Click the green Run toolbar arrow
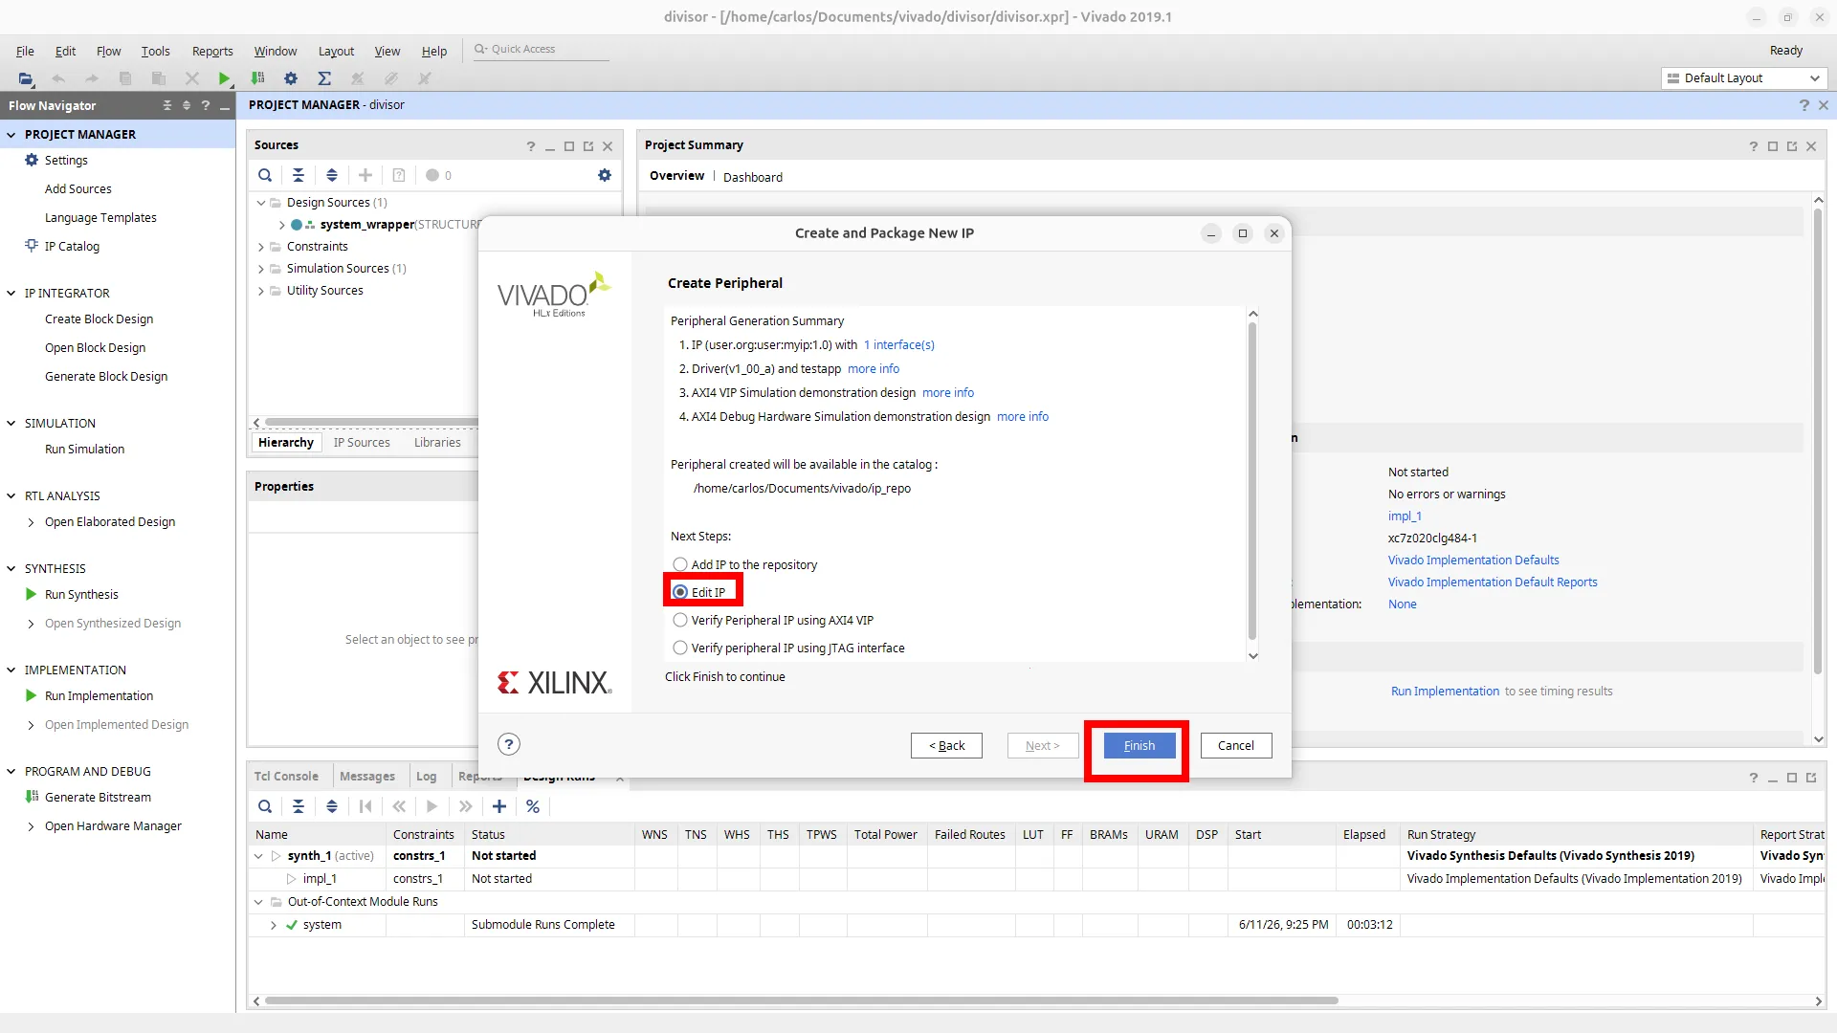 (x=224, y=78)
